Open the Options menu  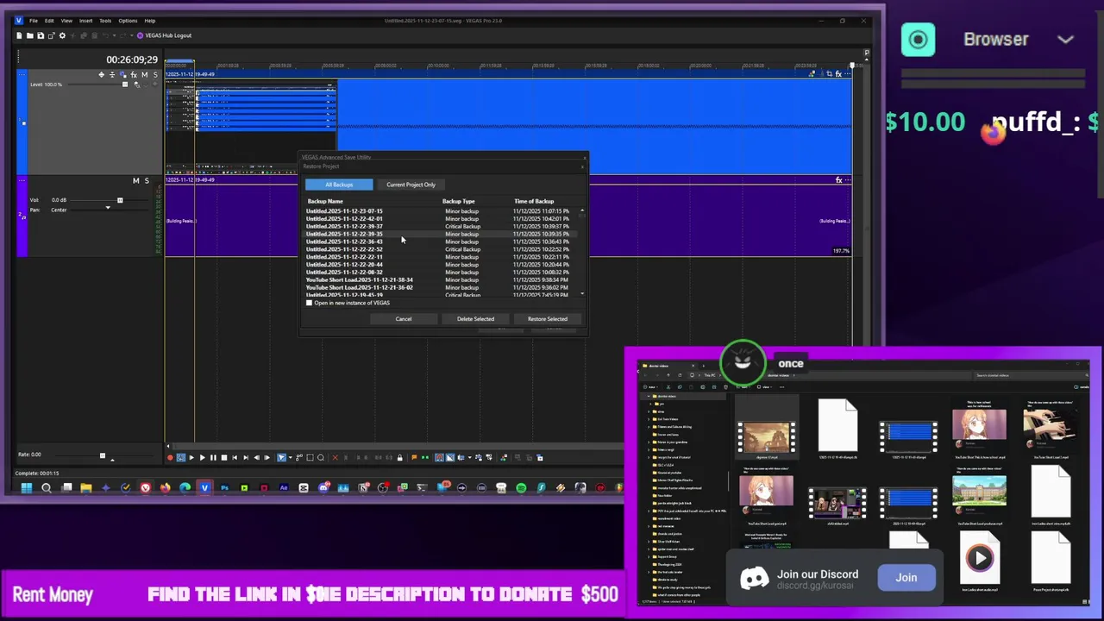coord(128,21)
